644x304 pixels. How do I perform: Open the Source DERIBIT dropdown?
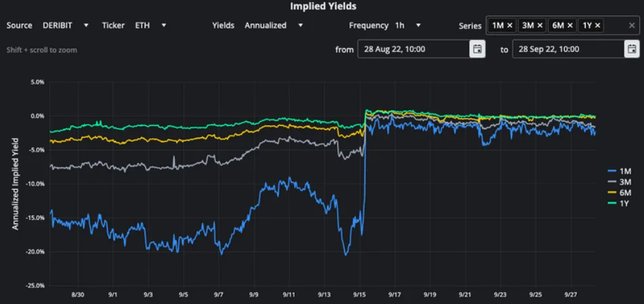(x=66, y=26)
